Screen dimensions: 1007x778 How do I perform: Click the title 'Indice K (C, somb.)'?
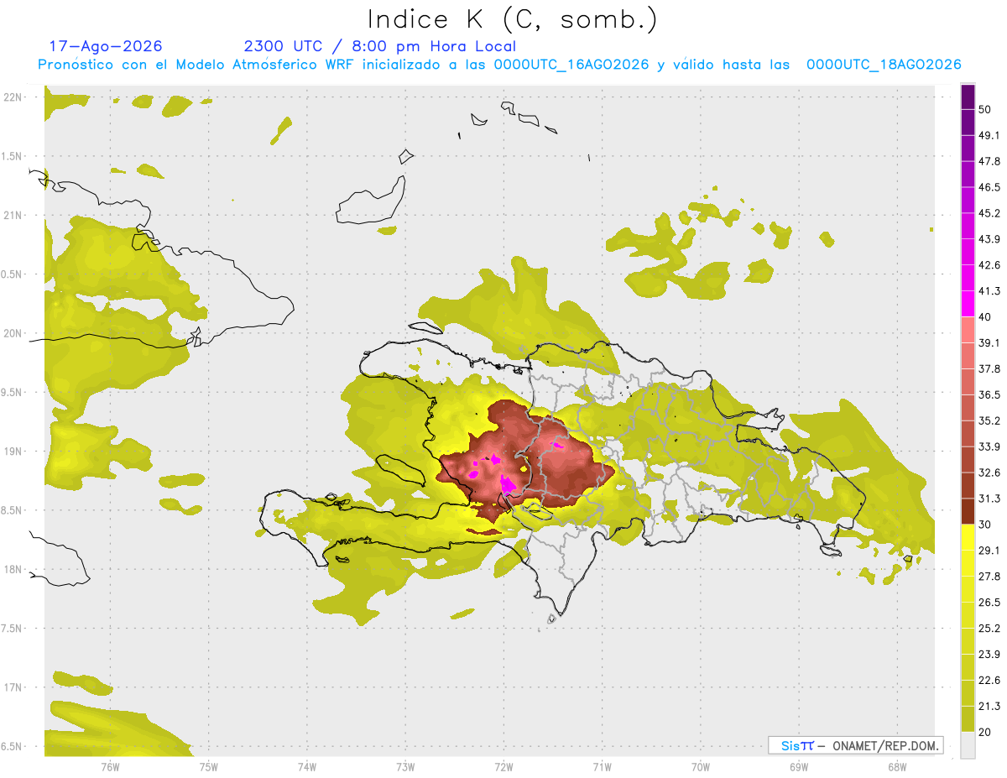pos(512,19)
